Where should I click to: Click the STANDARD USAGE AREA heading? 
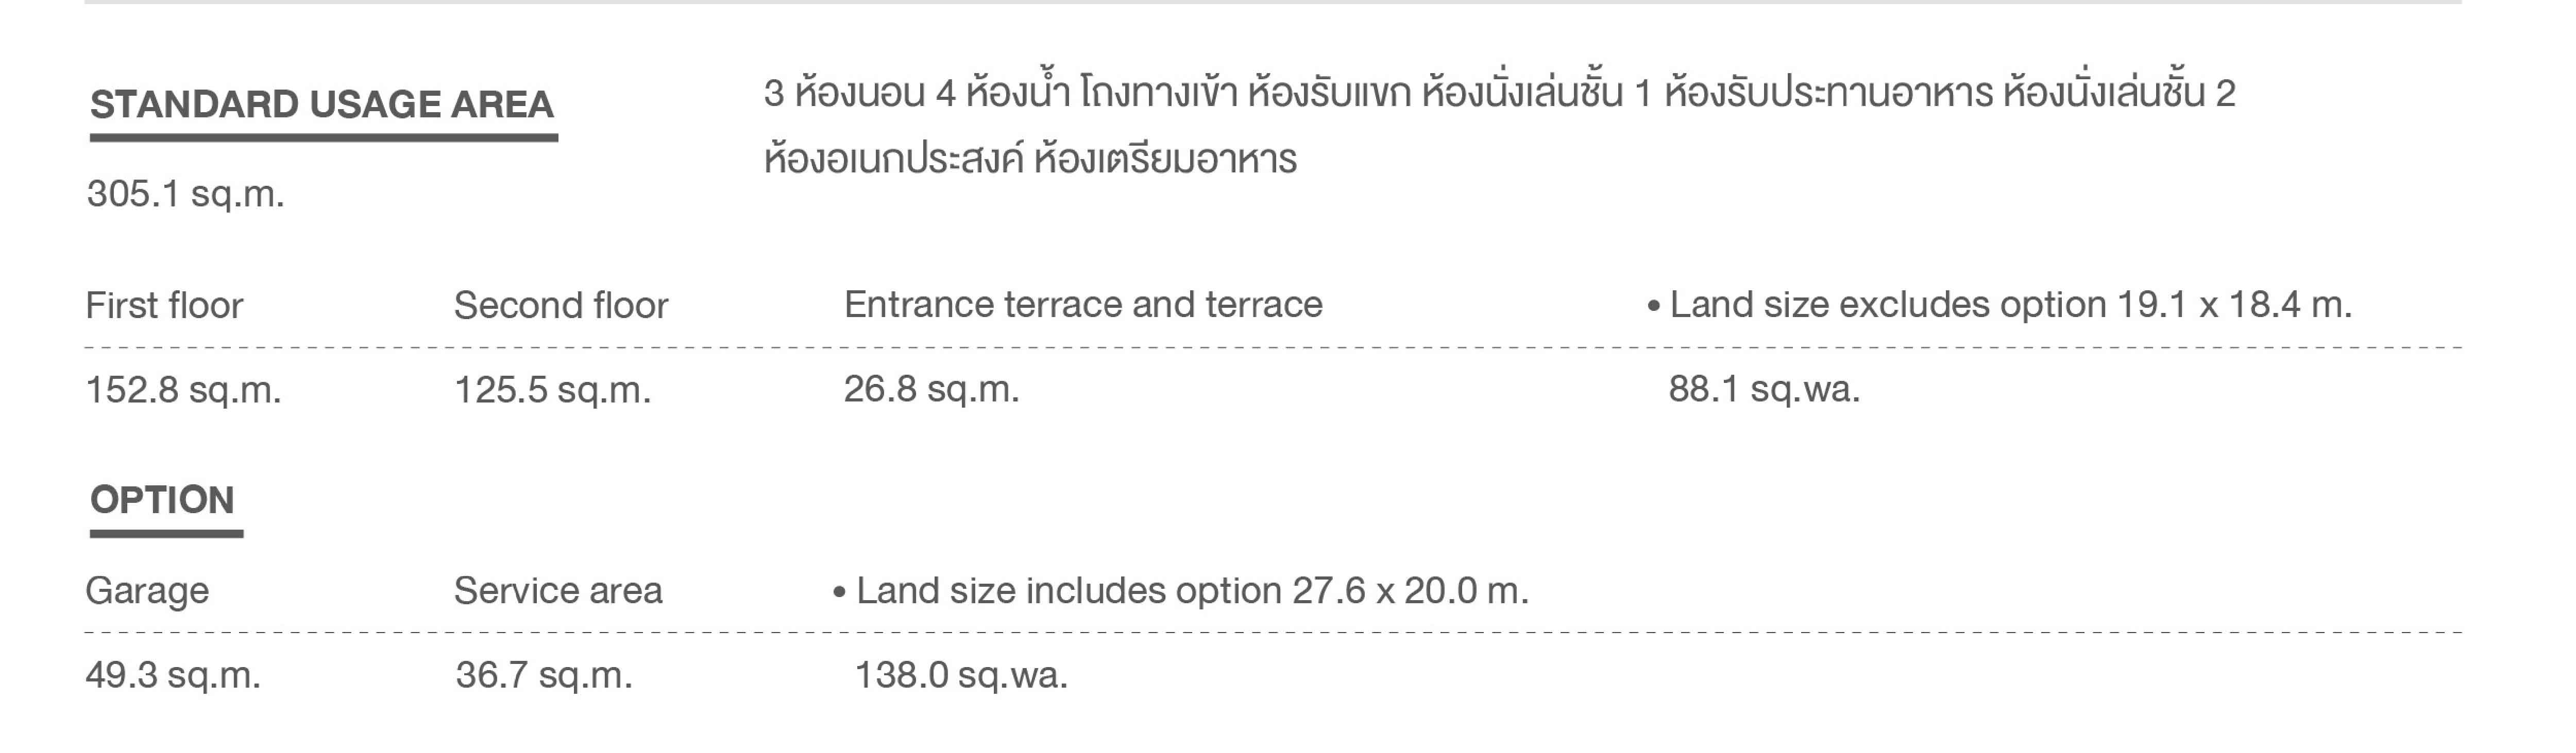[x=322, y=105]
